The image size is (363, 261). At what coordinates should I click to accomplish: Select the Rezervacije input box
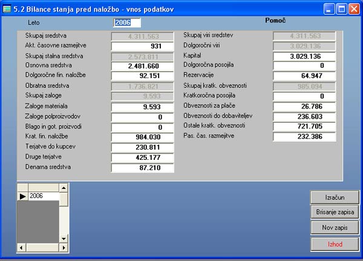coord(306,76)
